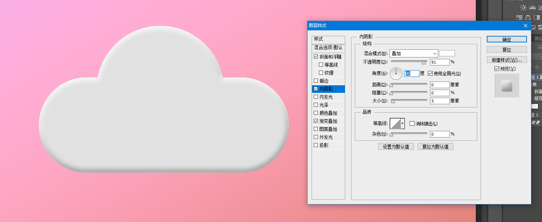Click the 距离 (Distance) slider handle

(391, 85)
